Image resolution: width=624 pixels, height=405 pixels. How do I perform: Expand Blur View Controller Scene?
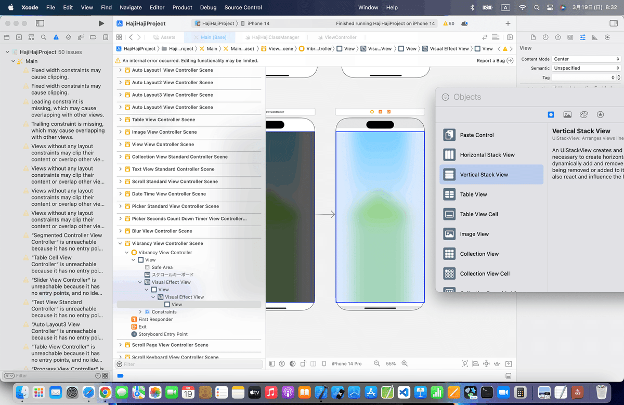[121, 231]
